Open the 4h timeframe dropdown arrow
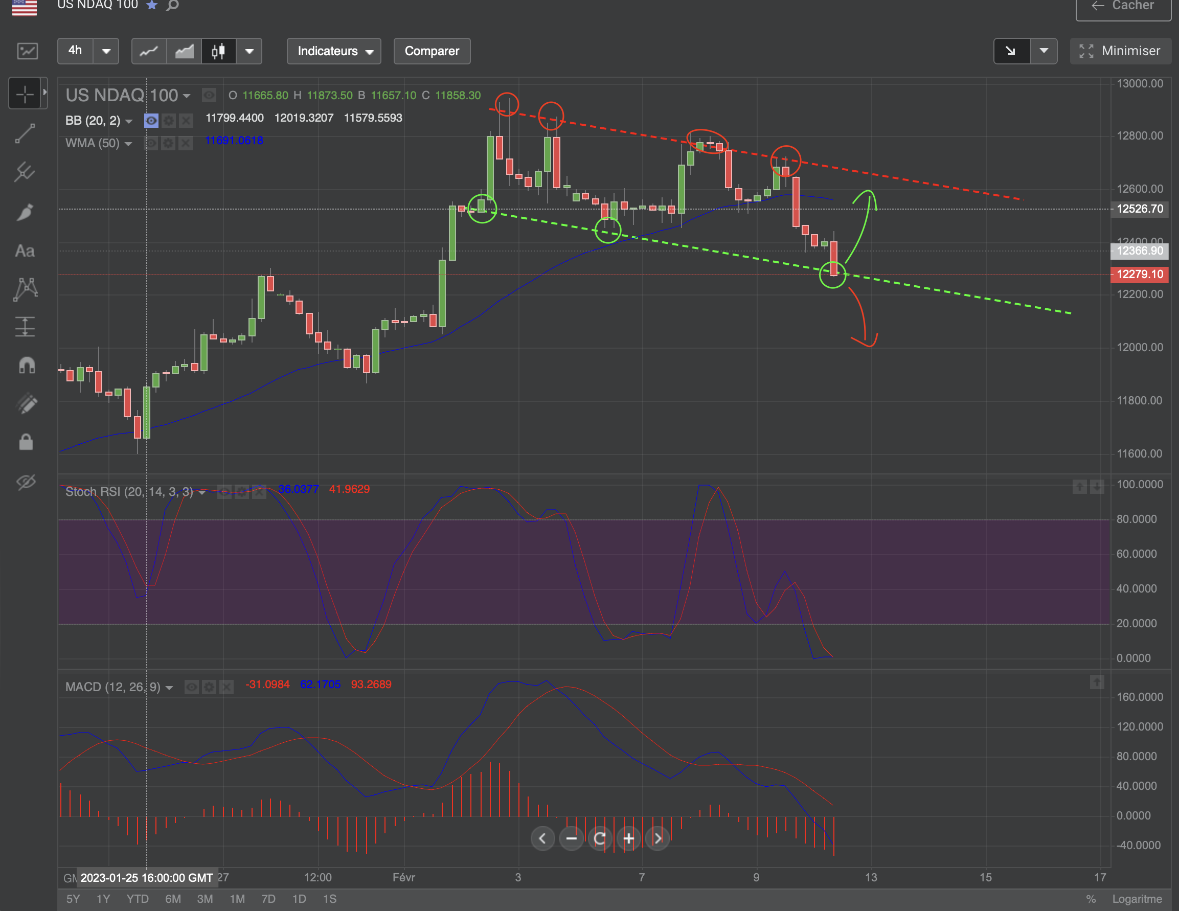Viewport: 1179px width, 911px height. [106, 51]
